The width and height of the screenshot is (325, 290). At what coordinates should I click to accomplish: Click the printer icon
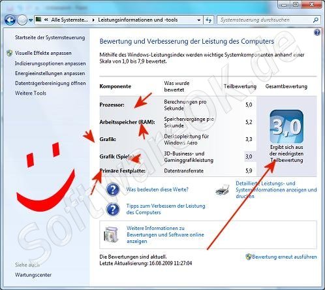[x=223, y=190]
